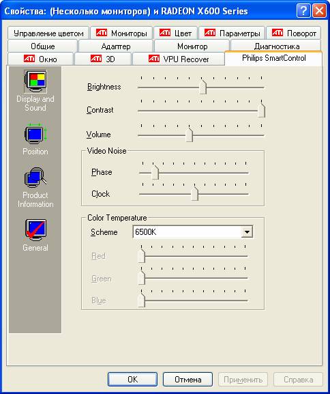Click the Display and Sound caption text

(x=35, y=103)
